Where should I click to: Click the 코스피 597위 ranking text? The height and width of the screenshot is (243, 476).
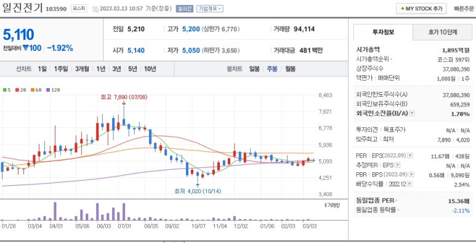coord(453,60)
